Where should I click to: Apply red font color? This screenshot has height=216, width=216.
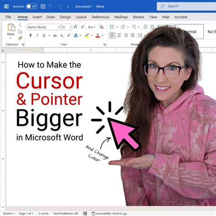pos(98,36)
